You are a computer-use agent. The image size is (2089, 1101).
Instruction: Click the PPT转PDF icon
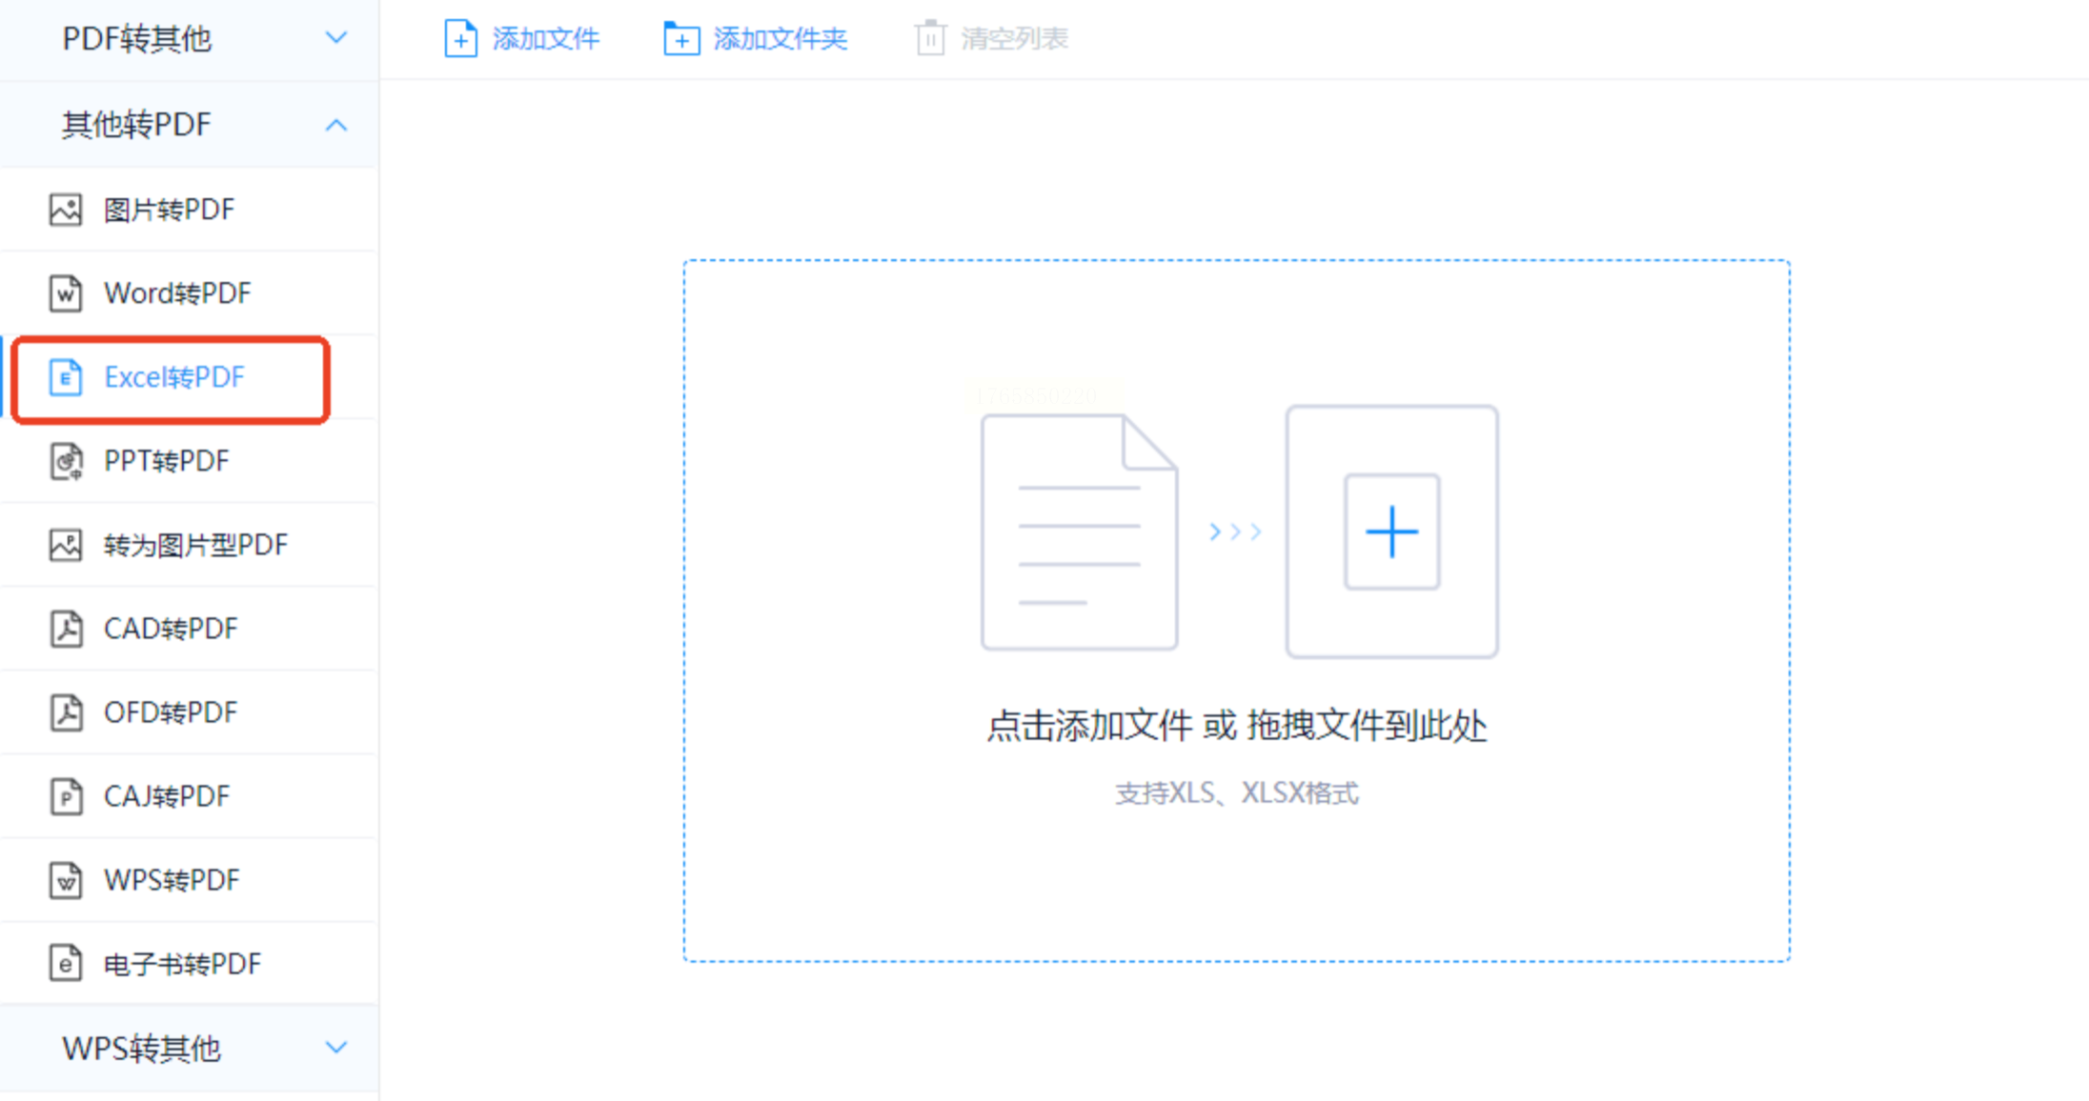click(x=66, y=462)
